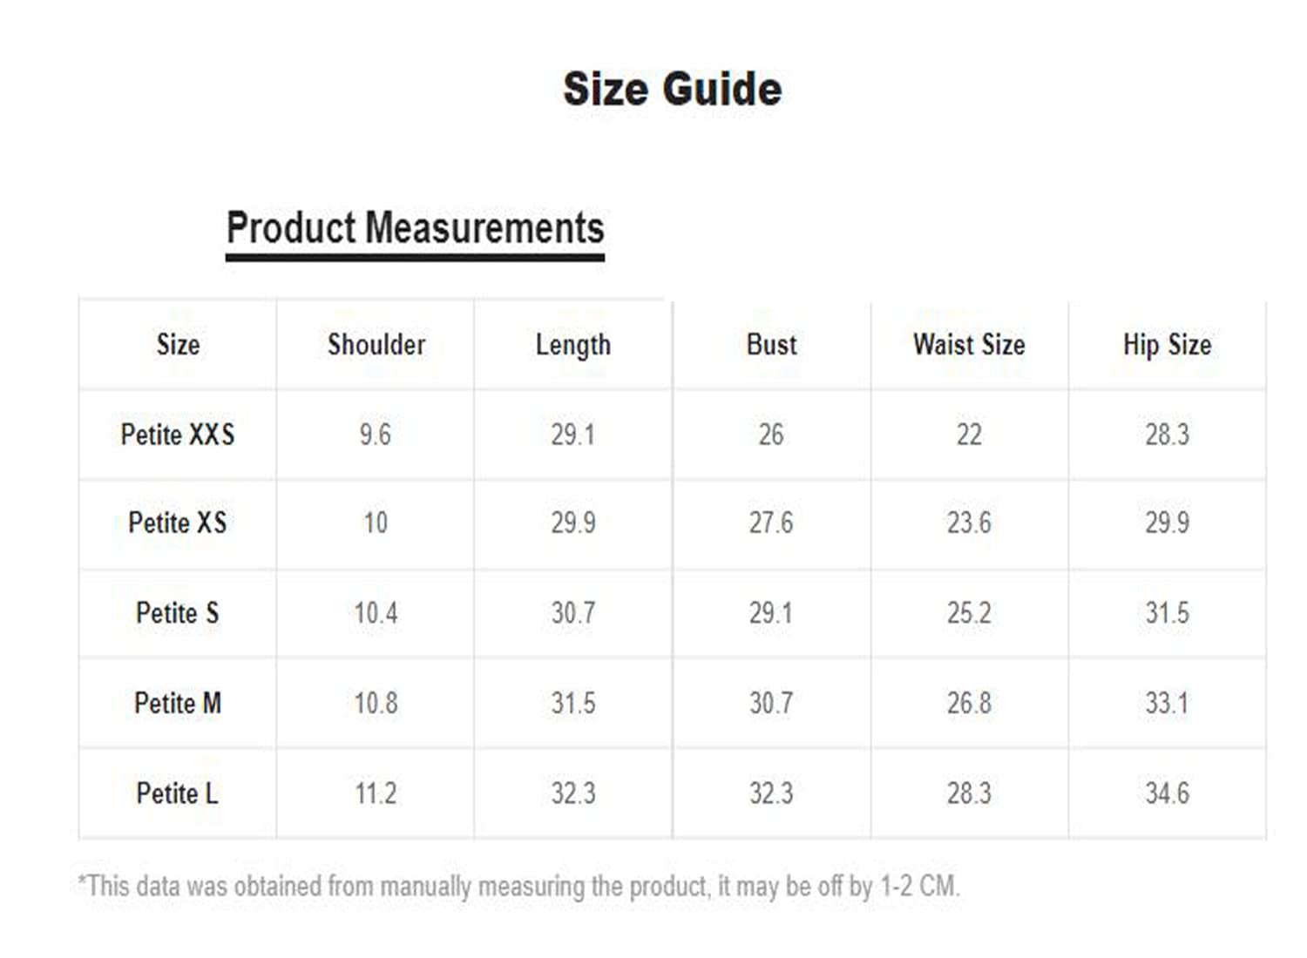
Task: Click the Waist Size column header
Action: coord(969,345)
